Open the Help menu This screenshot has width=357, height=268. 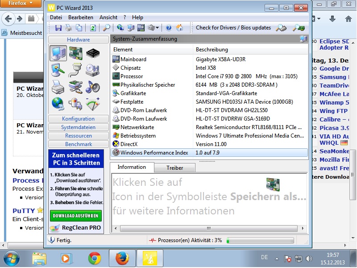[137, 17]
